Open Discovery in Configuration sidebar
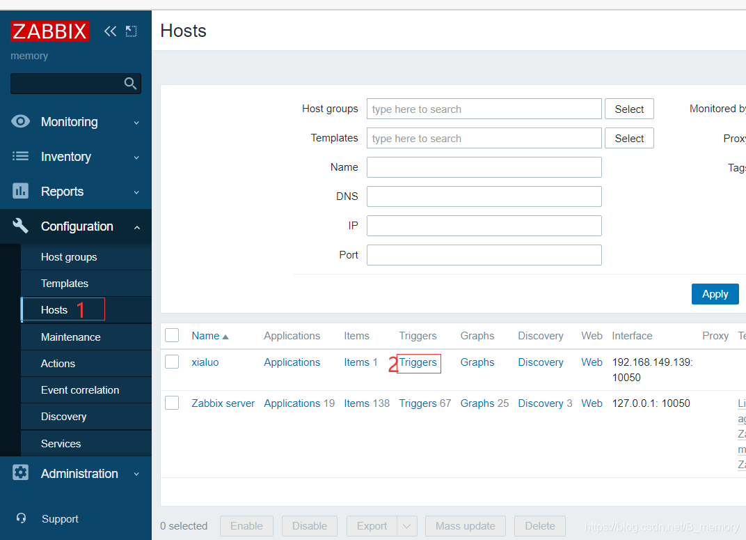 (x=64, y=417)
